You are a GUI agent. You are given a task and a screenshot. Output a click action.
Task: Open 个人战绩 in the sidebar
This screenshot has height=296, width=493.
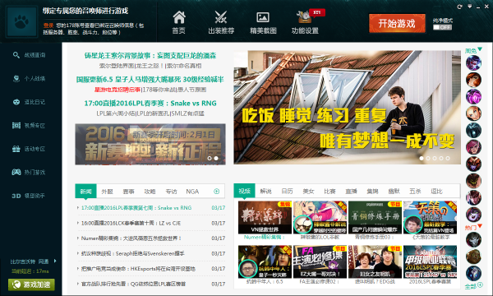tap(29, 79)
